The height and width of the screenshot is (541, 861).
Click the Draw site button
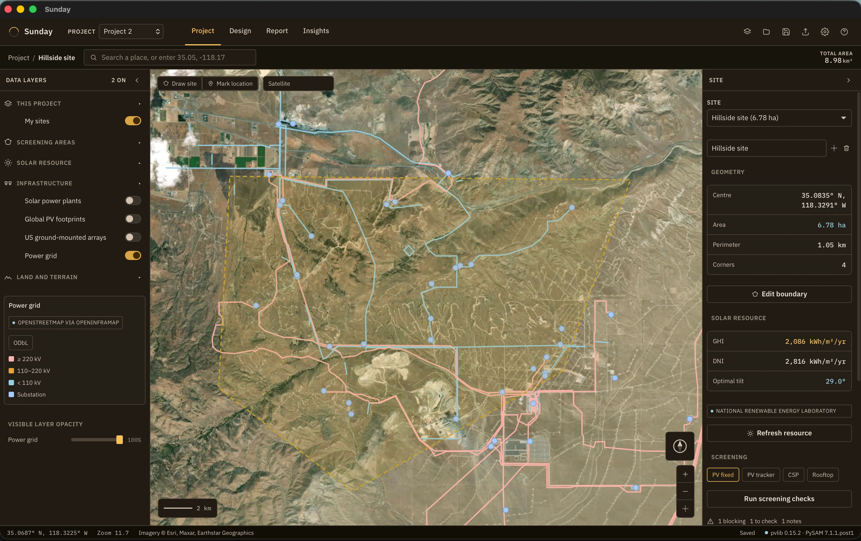point(180,83)
